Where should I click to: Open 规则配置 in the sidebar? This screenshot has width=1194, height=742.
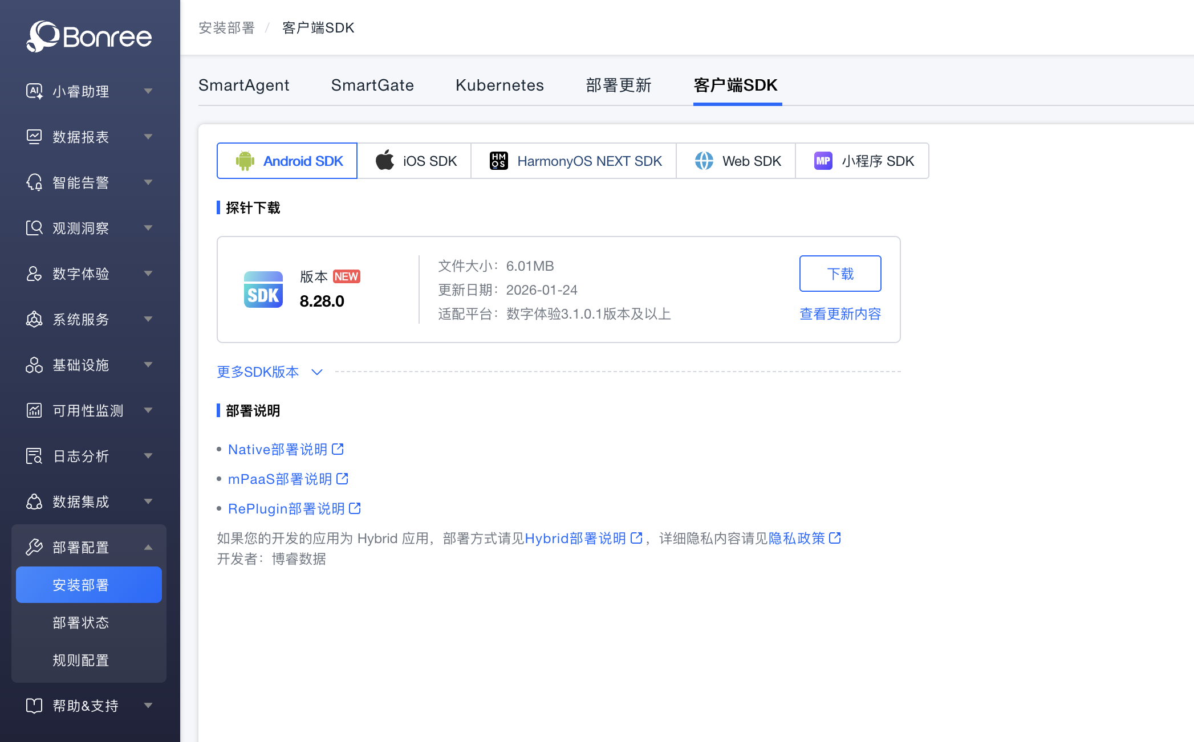80,660
